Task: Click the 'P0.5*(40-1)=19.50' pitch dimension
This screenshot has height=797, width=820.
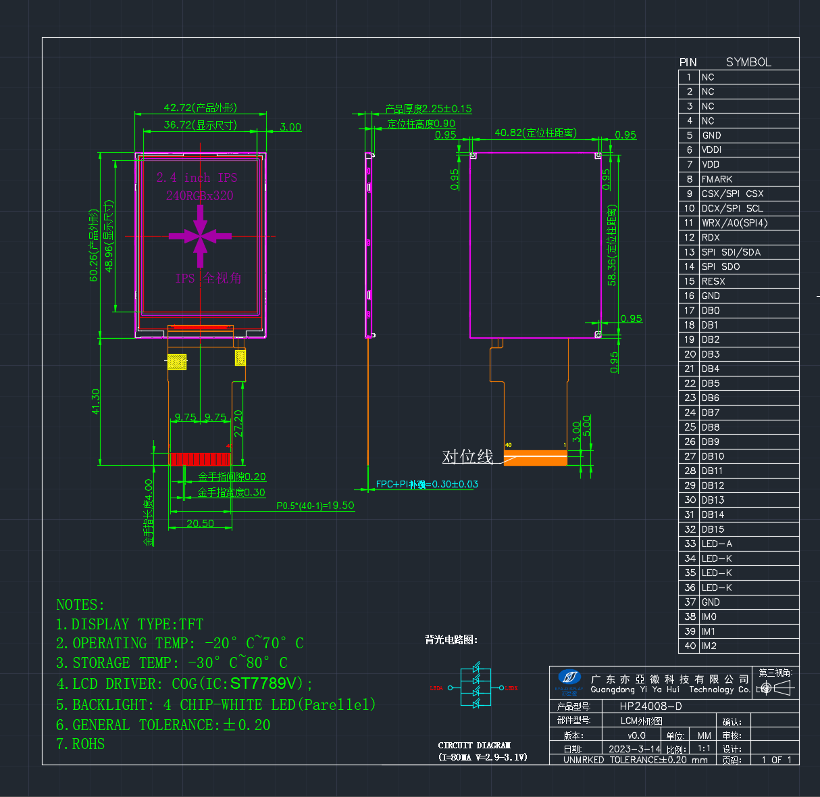Action: point(315,506)
